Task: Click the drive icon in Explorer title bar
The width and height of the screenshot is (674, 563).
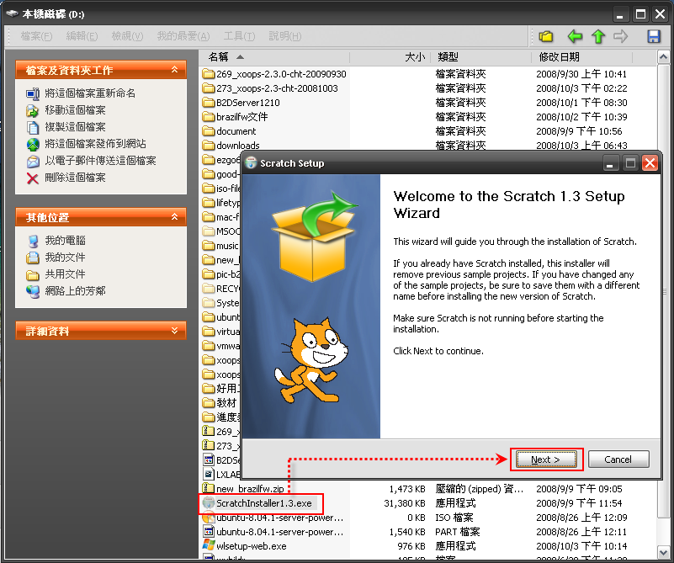Action: pos(13,13)
